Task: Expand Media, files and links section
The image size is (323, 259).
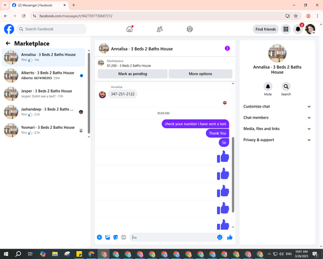Action: pyautogui.click(x=277, y=129)
